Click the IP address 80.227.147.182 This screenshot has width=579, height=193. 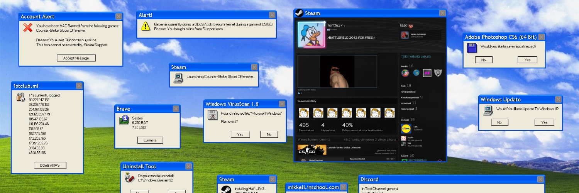[39, 100]
